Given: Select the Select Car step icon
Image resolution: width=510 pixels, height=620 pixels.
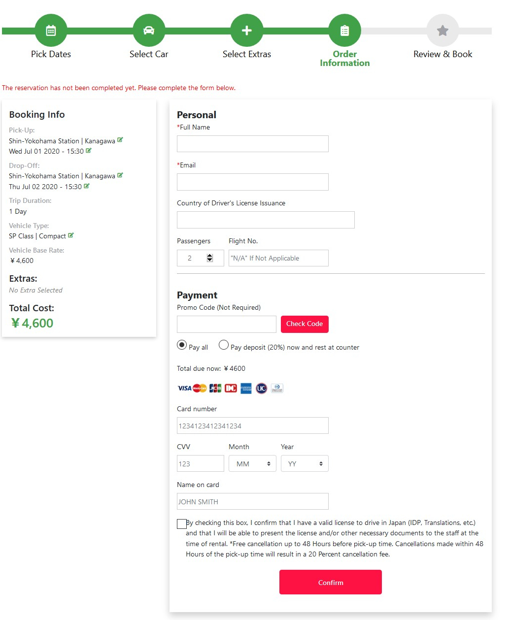Looking at the screenshot, I should 148,30.
